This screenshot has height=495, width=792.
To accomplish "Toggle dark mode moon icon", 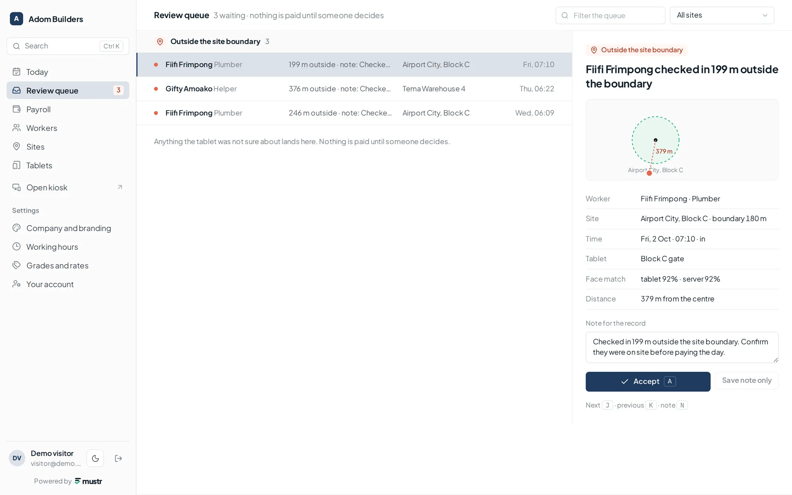I will point(95,458).
